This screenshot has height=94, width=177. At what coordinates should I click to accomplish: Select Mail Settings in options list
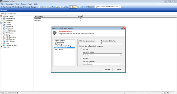[x=58, y=44]
